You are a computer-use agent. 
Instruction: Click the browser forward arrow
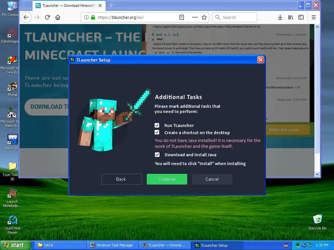(37, 17)
